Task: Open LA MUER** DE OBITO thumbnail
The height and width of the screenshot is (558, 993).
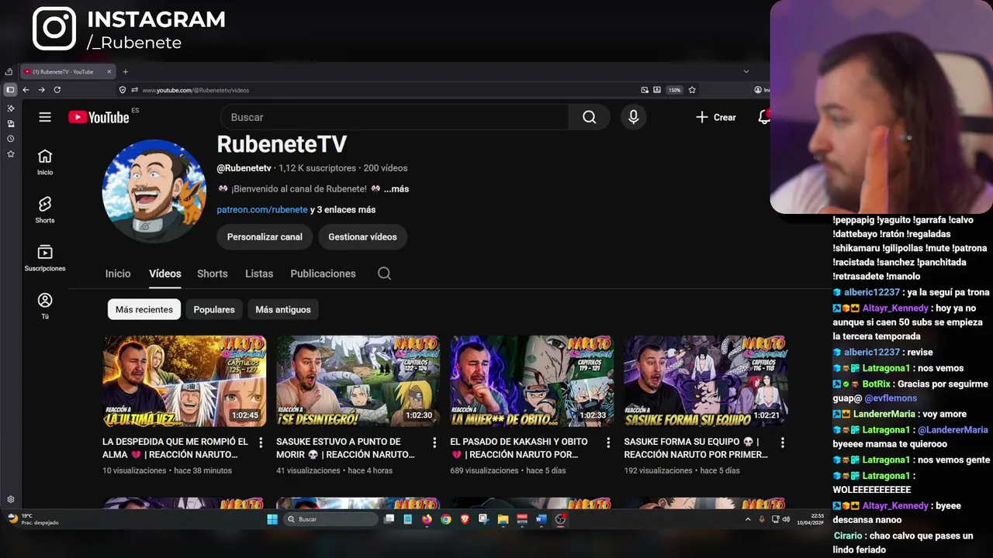Action: tap(531, 381)
